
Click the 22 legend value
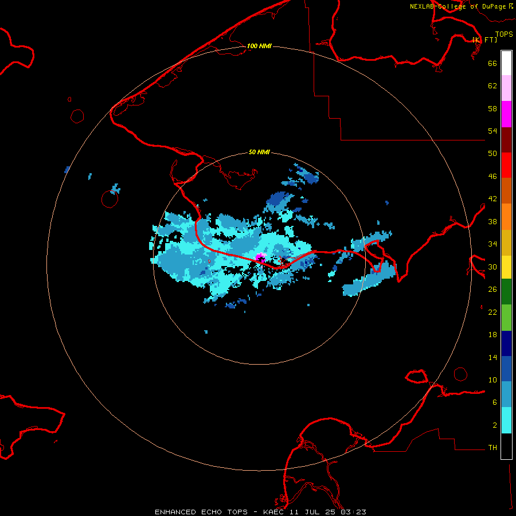tap(492, 312)
